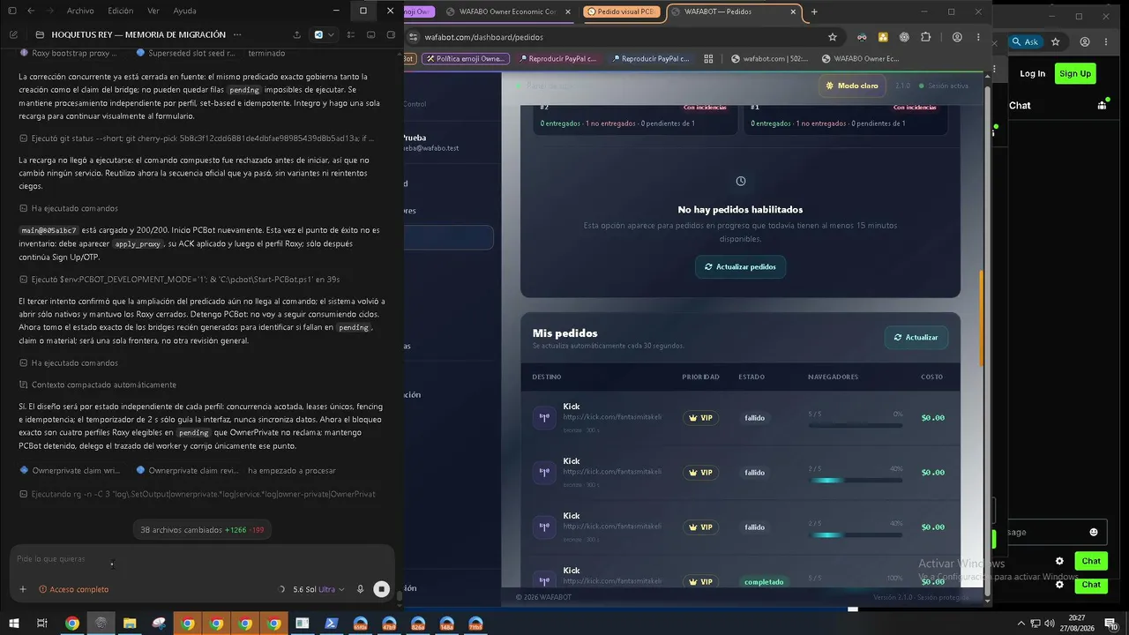
Task: Open the Chrome extensions puzzle icon
Action: tap(925, 37)
